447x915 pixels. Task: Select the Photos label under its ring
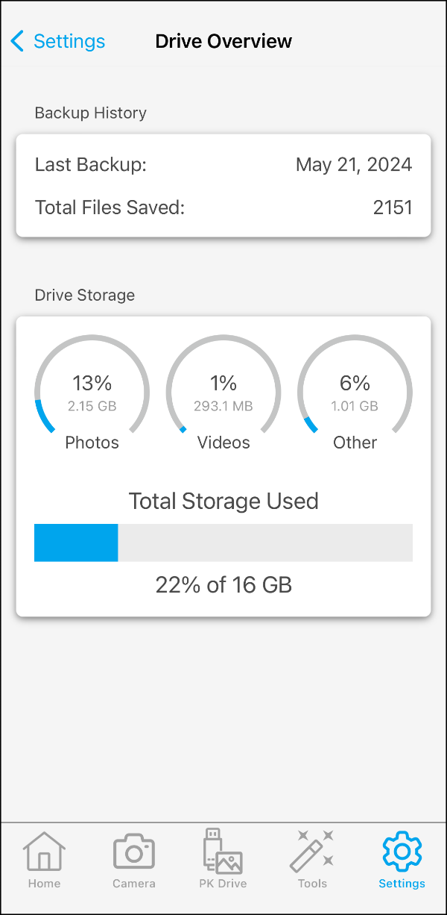(x=92, y=442)
